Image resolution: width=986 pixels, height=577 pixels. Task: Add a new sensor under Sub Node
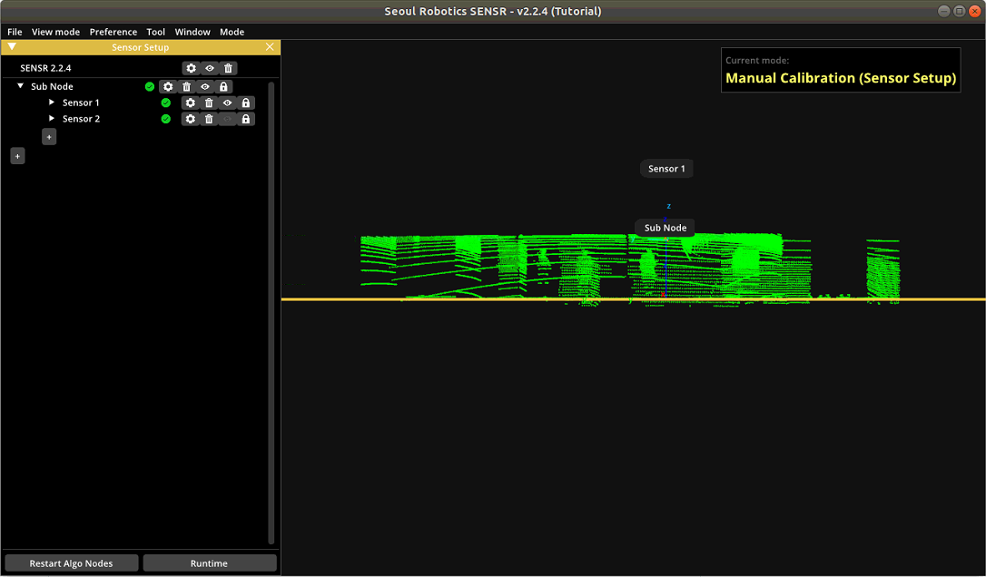(49, 136)
